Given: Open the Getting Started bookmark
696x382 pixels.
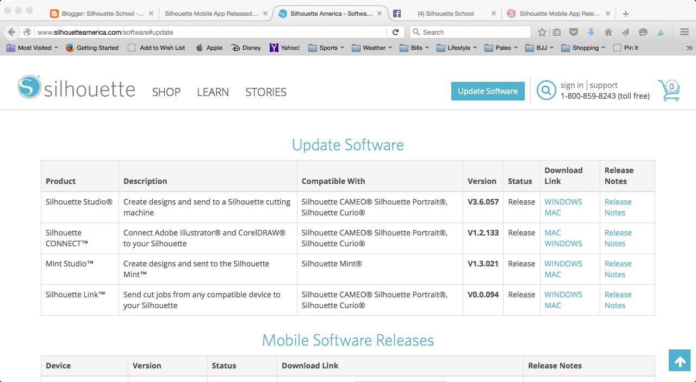Looking at the screenshot, I should point(92,48).
